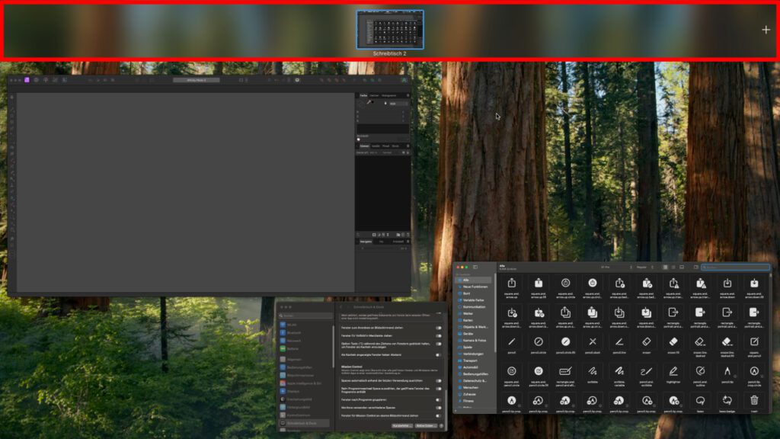Image resolution: width=780 pixels, height=439 pixels.
Task: Switch to the Farbe tab in Affinity Photo
Action: (x=363, y=95)
